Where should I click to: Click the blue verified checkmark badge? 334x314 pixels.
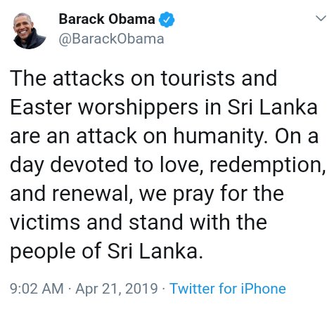tap(167, 20)
